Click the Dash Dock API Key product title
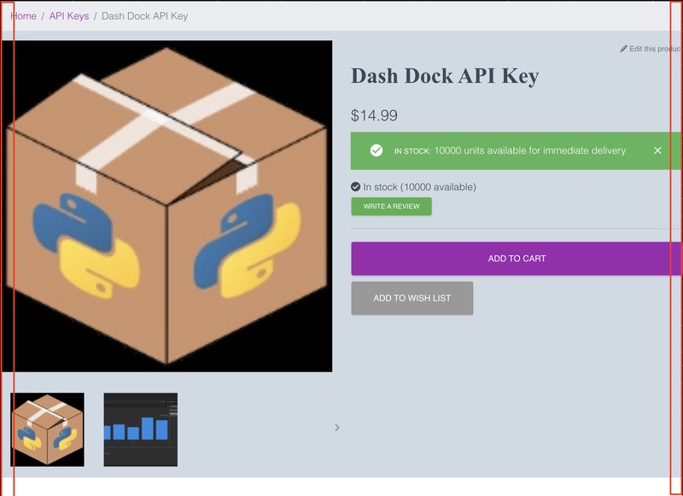 (x=445, y=76)
